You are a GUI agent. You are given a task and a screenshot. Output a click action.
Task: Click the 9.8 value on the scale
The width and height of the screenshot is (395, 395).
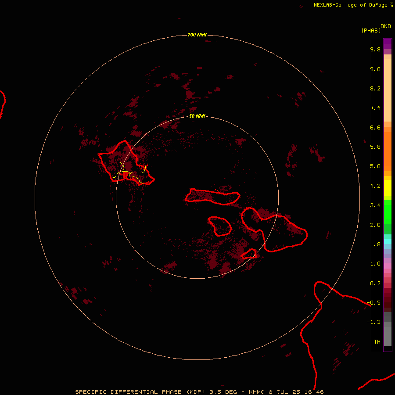coord(375,49)
